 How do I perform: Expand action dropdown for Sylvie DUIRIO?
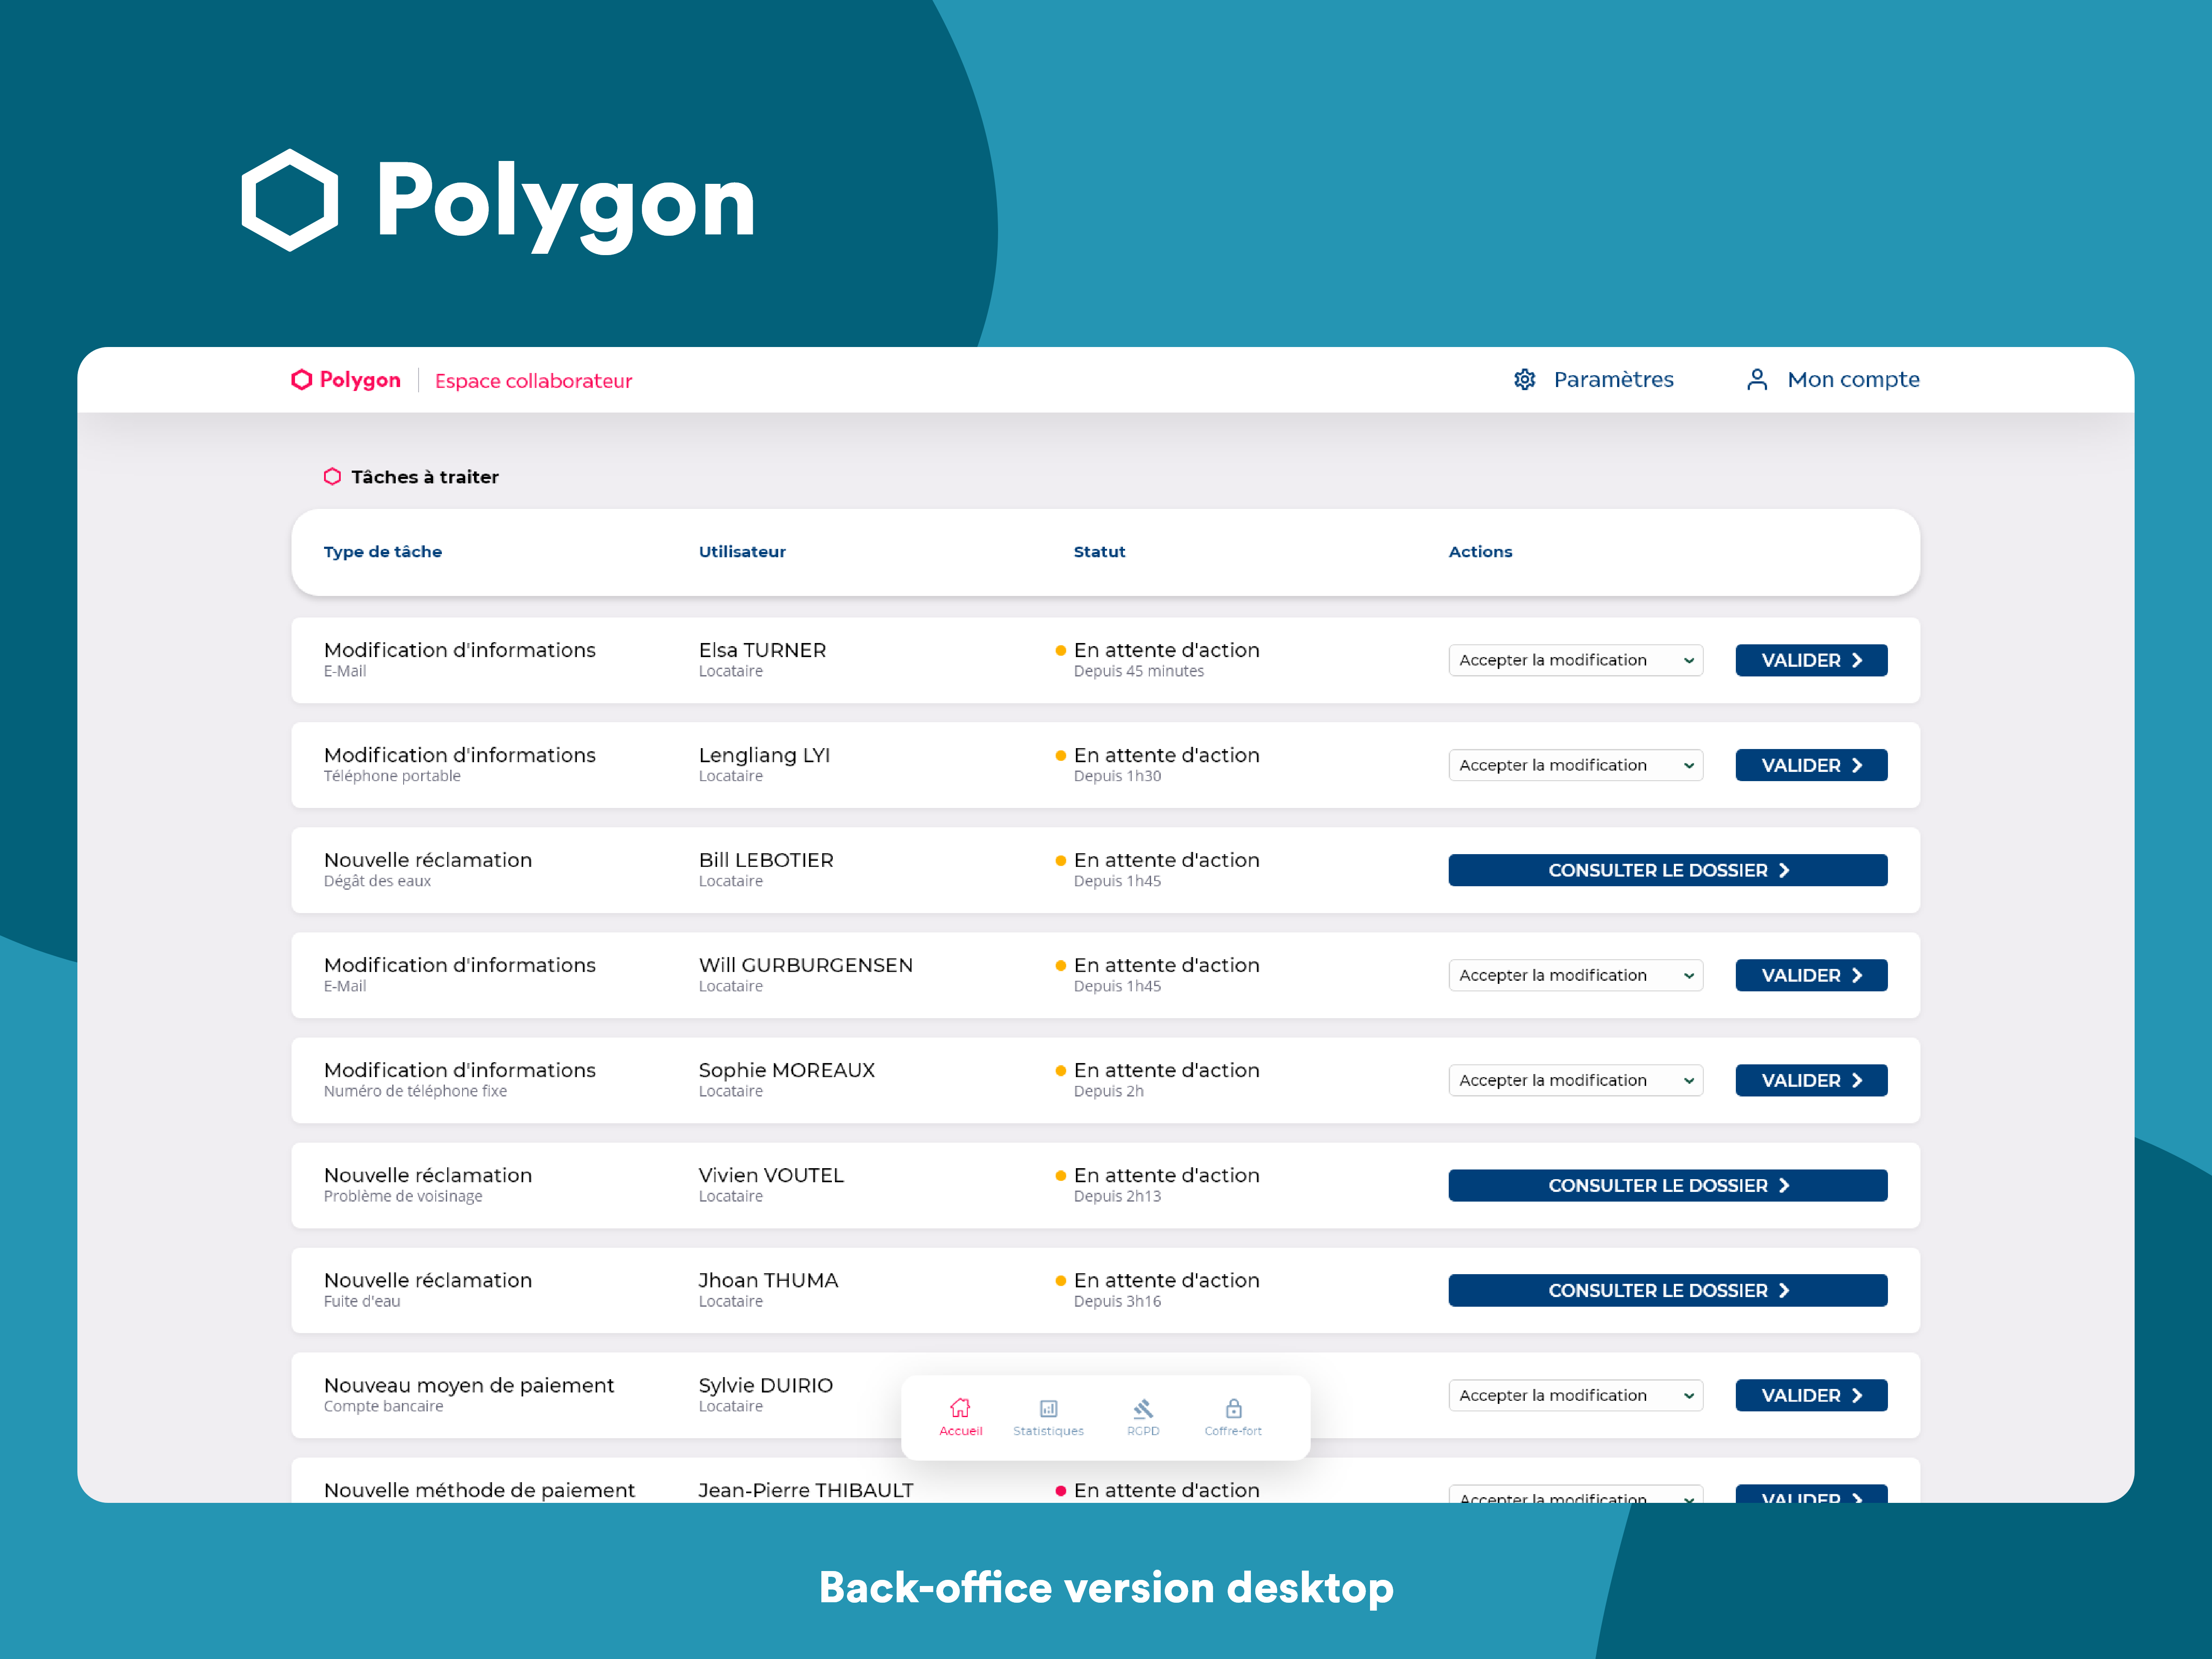[x=1575, y=1396]
